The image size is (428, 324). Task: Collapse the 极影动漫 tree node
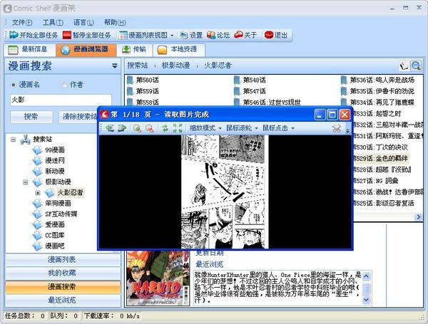(26, 182)
